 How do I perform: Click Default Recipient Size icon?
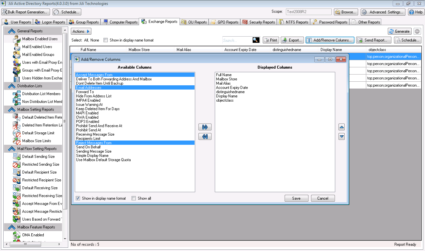(x=17, y=172)
